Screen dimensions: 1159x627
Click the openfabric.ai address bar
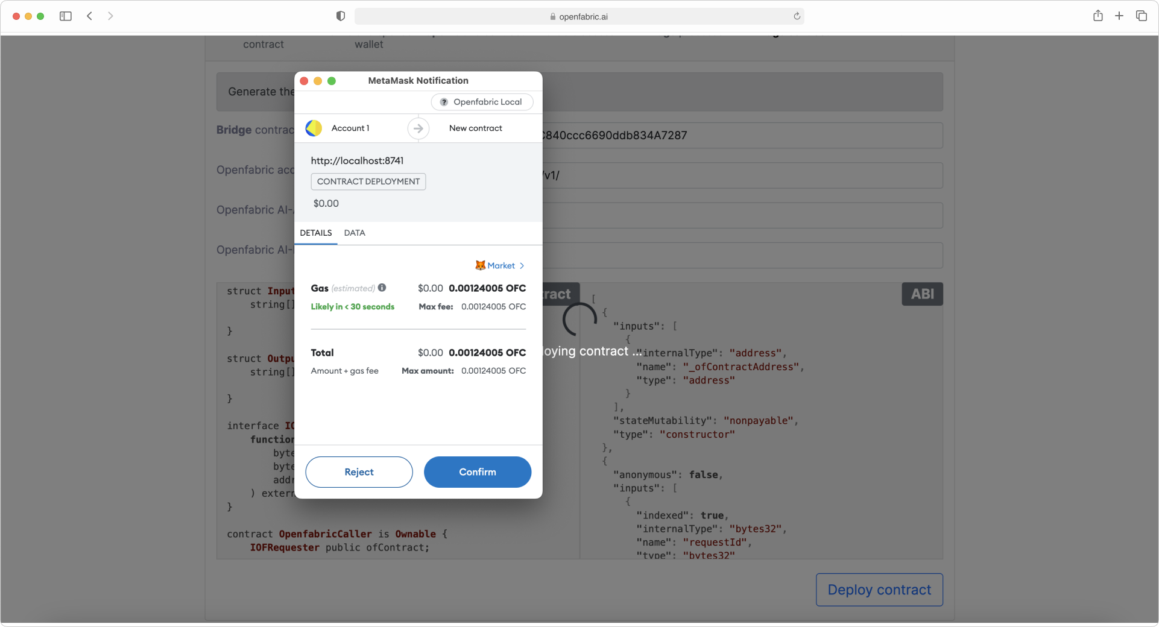(x=579, y=16)
